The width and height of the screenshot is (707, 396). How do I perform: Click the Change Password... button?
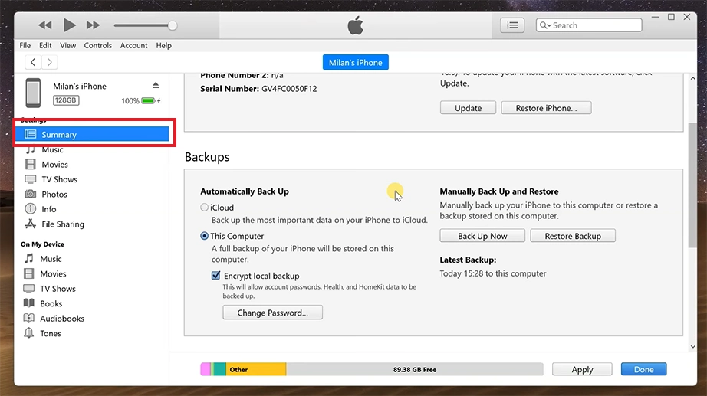[x=272, y=313]
